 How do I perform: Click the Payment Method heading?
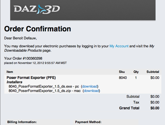point(88,122)
